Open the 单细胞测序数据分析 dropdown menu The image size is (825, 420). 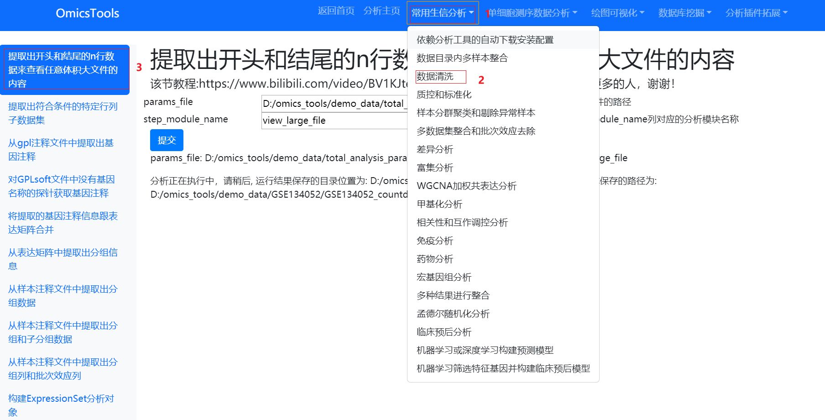coord(531,13)
